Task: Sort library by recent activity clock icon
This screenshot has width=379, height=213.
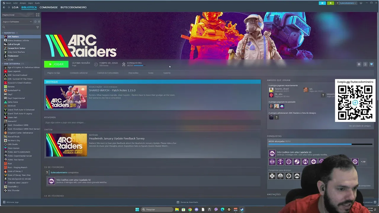Action: (35, 22)
